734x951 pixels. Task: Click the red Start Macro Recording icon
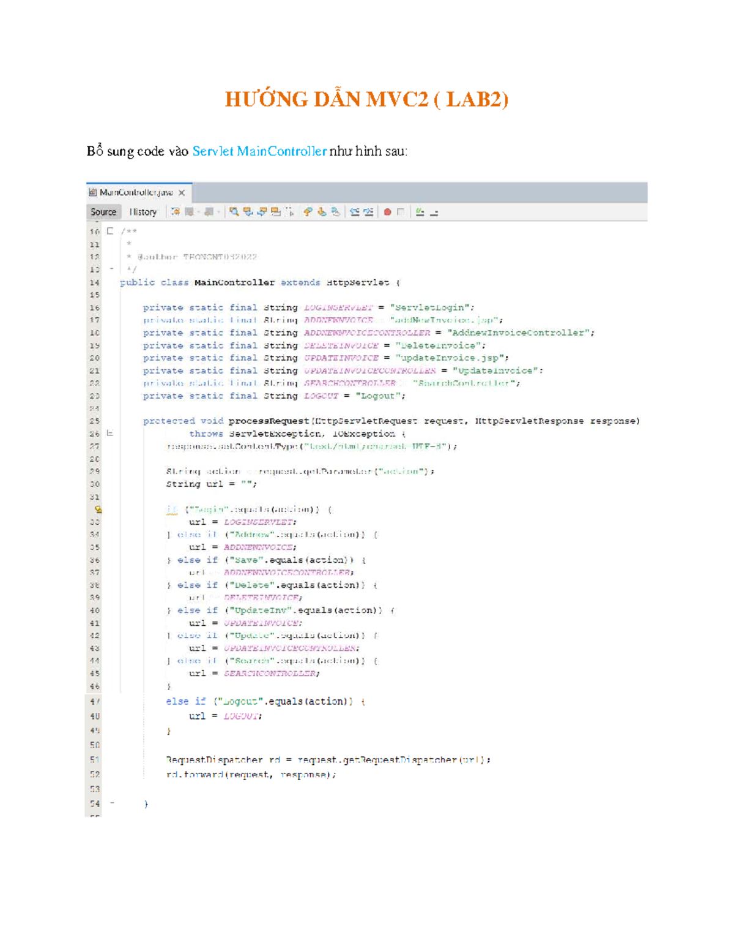click(387, 212)
